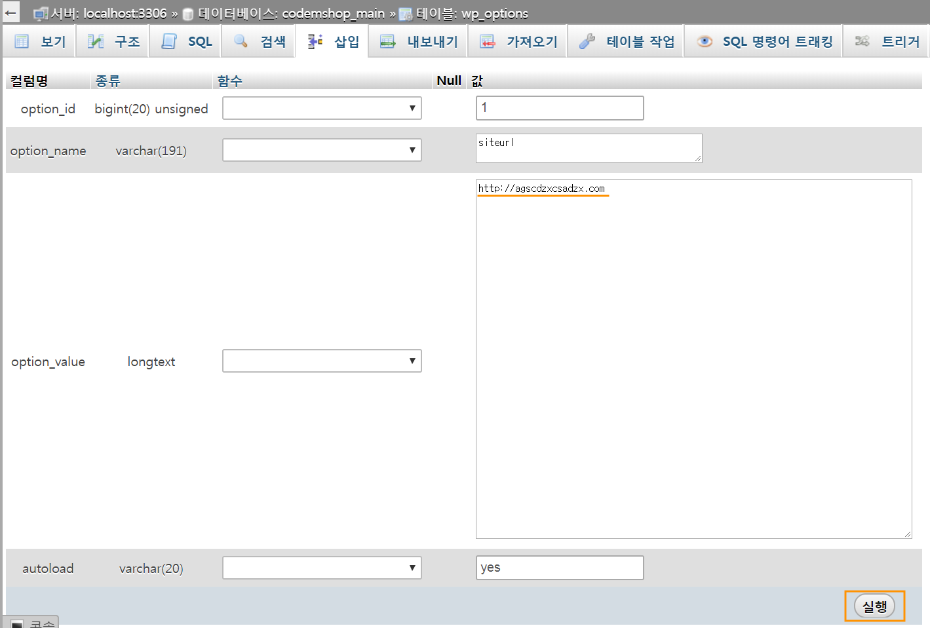
Task: Click the option_name textarea containing siteurl
Action: tap(589, 148)
